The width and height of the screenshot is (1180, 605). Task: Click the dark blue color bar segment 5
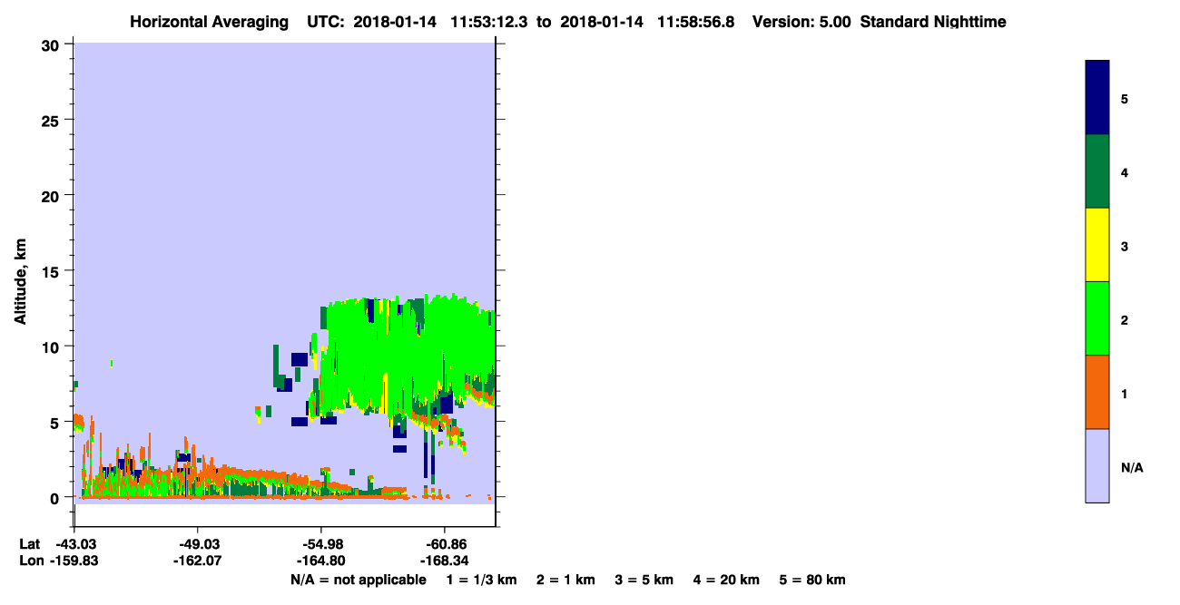click(1097, 98)
